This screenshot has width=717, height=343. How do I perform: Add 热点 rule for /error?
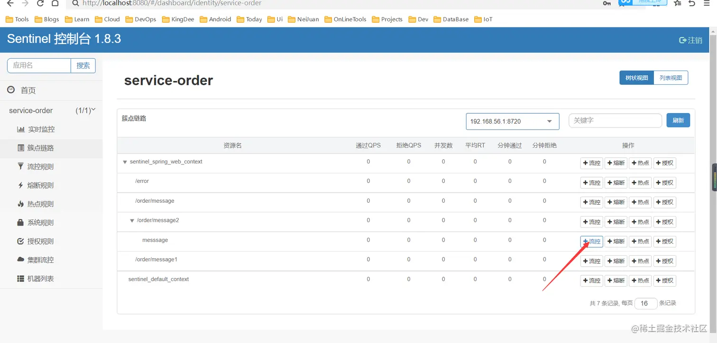(x=640, y=183)
